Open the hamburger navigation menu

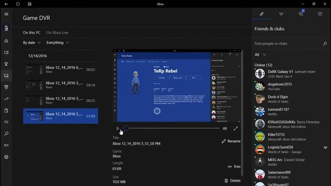click(x=6, y=14)
